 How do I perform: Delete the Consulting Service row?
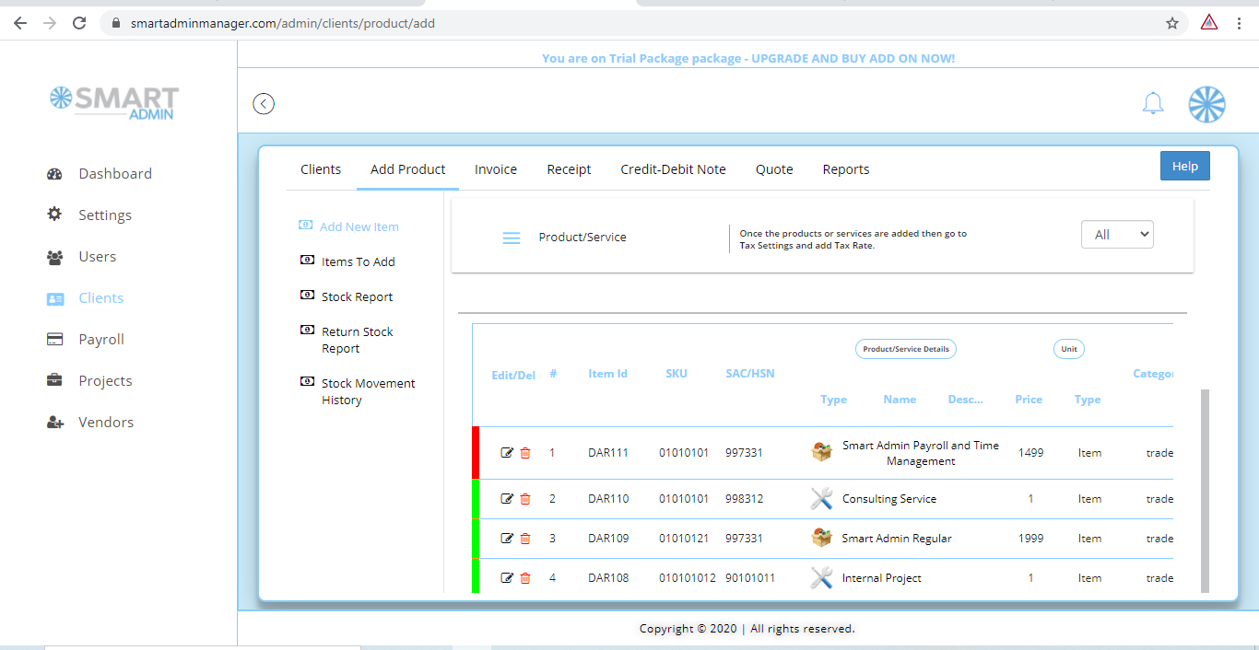click(525, 498)
